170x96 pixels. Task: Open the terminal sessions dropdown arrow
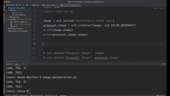(x=26, y=64)
